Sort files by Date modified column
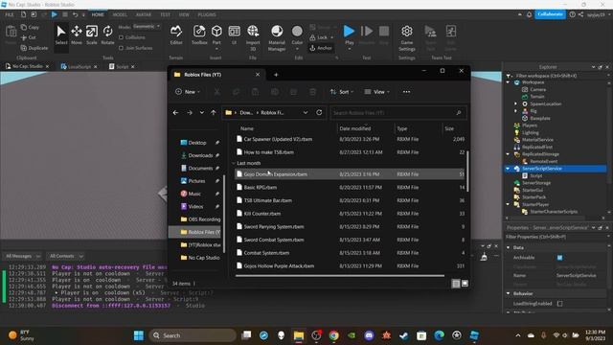Viewport: 613px width, 345px height. 355,128
